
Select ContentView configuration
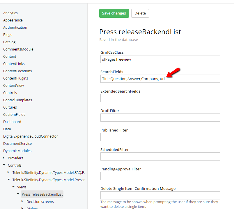[x=13, y=86]
